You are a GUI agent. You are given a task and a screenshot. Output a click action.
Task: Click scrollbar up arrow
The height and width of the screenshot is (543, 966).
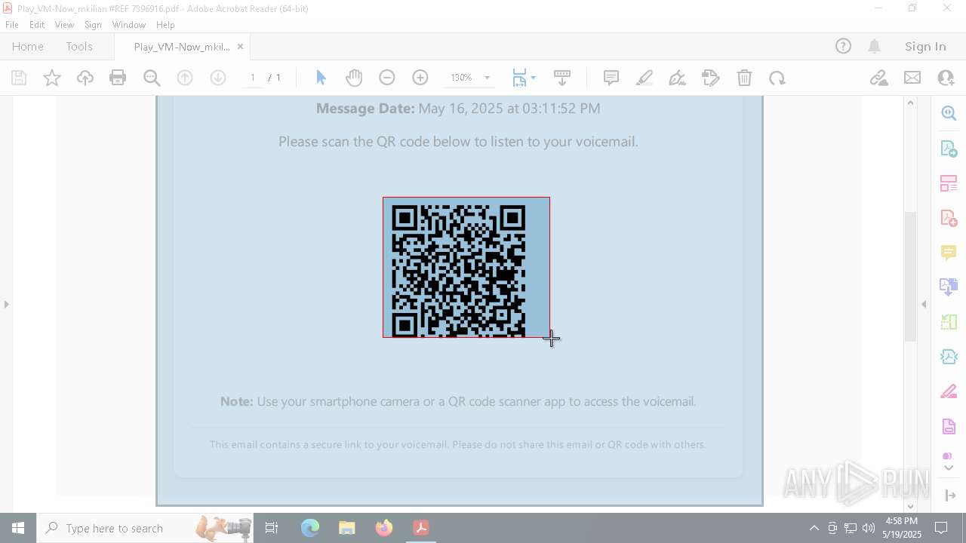910,103
